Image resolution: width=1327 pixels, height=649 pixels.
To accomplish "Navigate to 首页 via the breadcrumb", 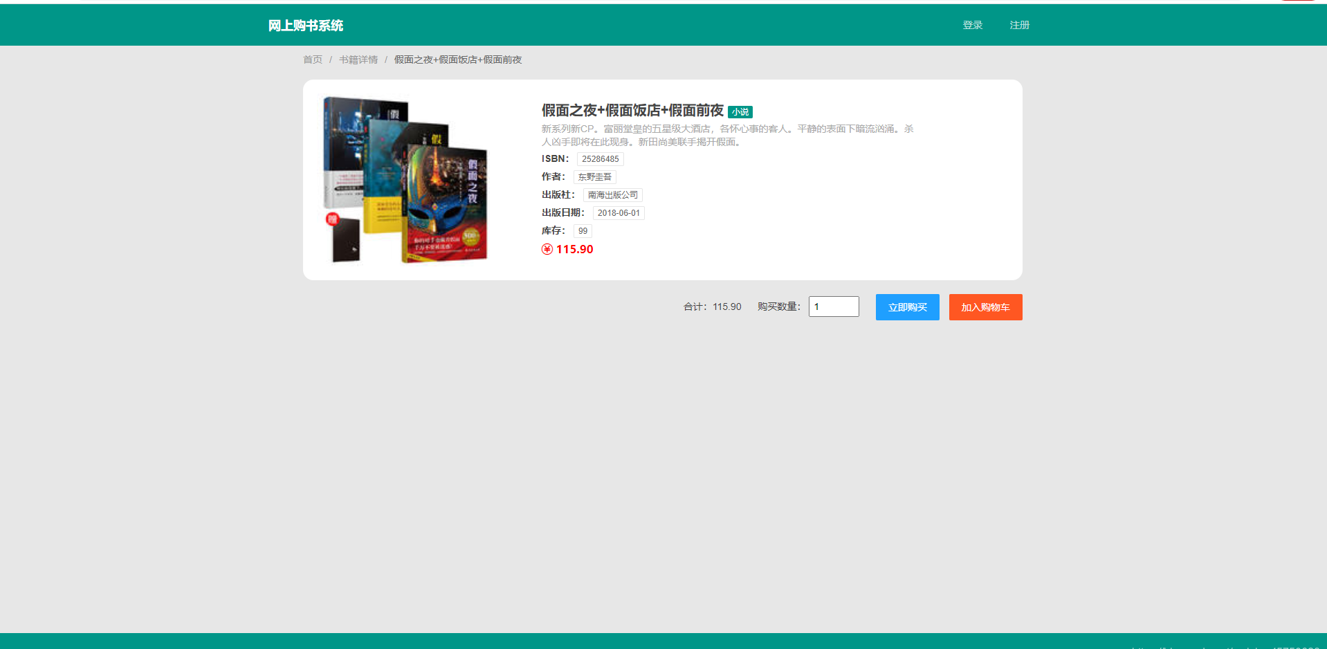I will [x=311, y=60].
